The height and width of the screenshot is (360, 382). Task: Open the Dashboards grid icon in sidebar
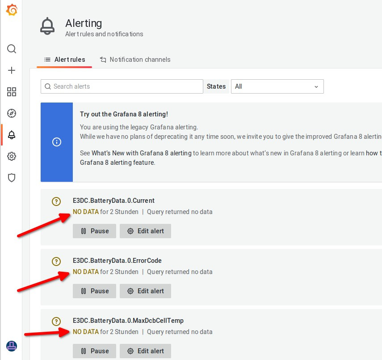[x=12, y=92]
